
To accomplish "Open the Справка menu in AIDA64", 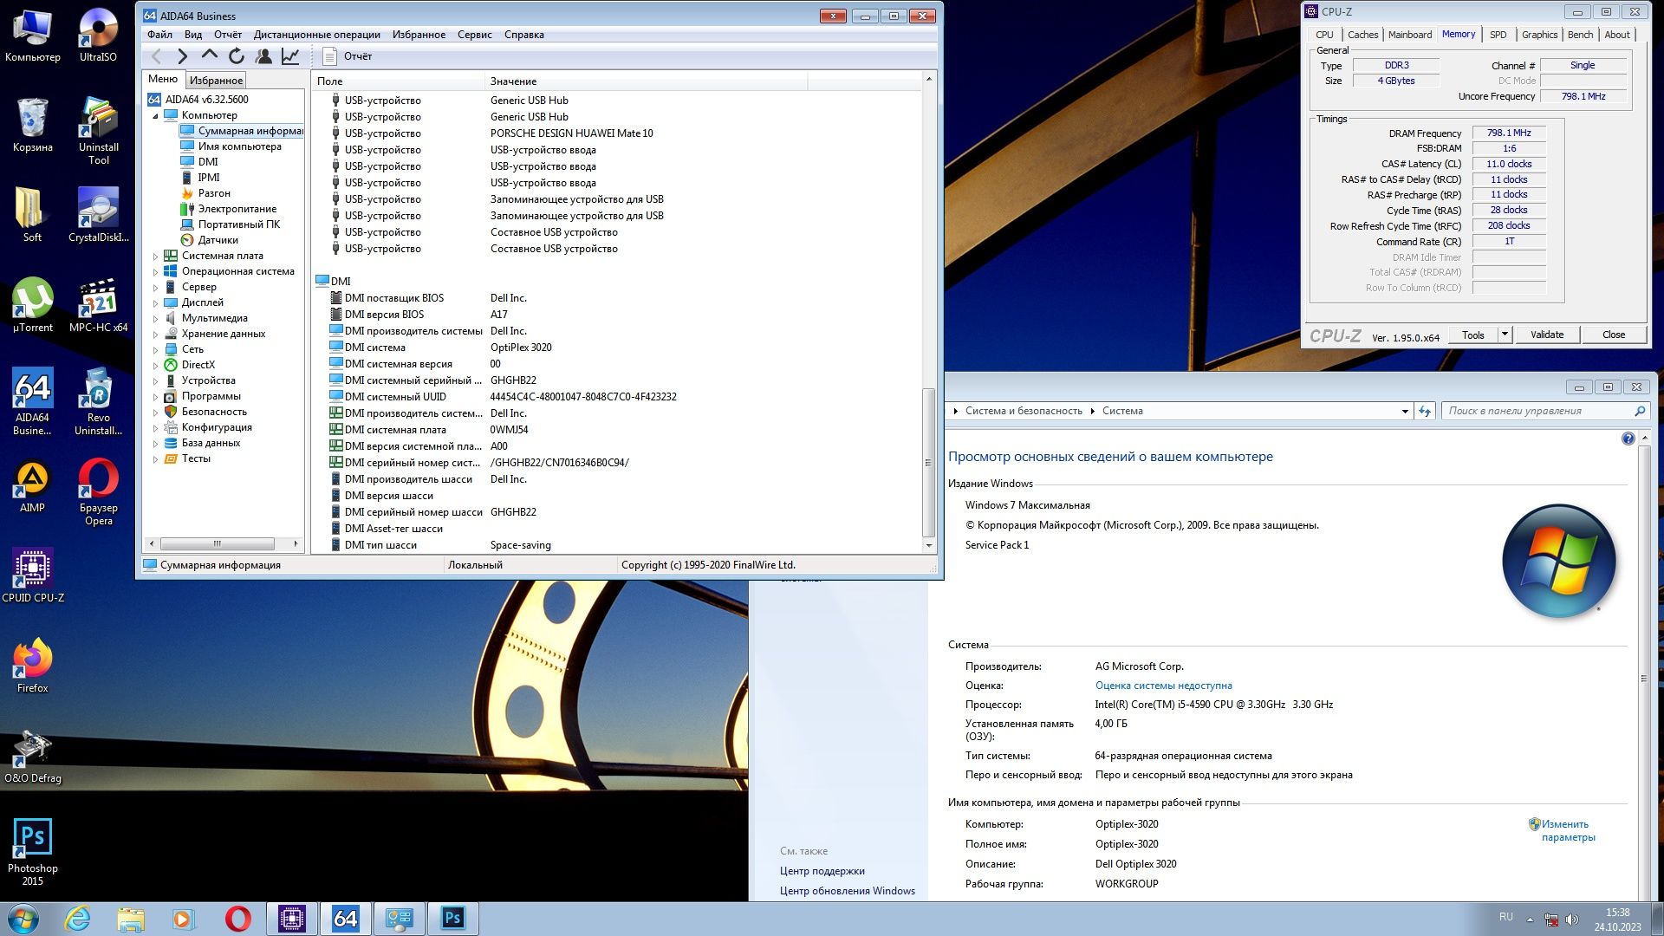I will (523, 35).
